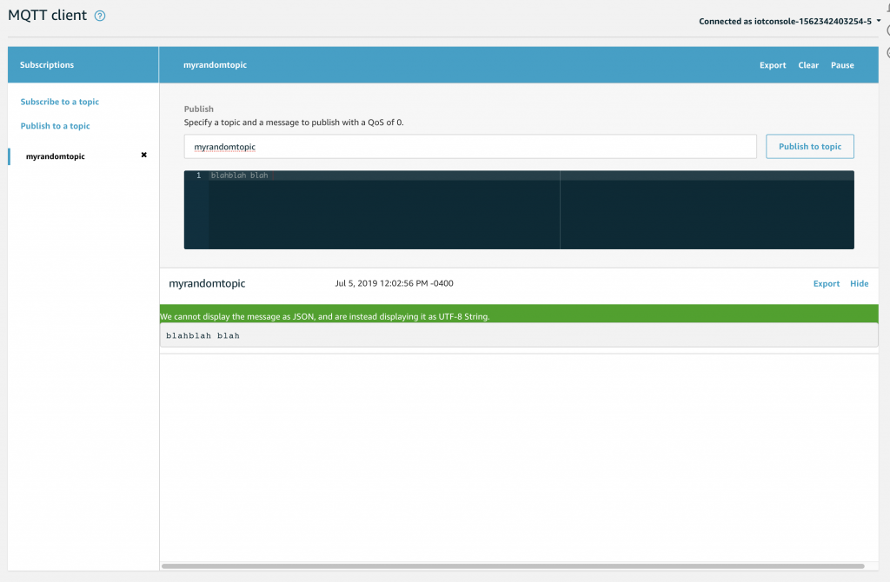Hide the received myrandomtopic message
The width and height of the screenshot is (890, 582).
coord(859,284)
